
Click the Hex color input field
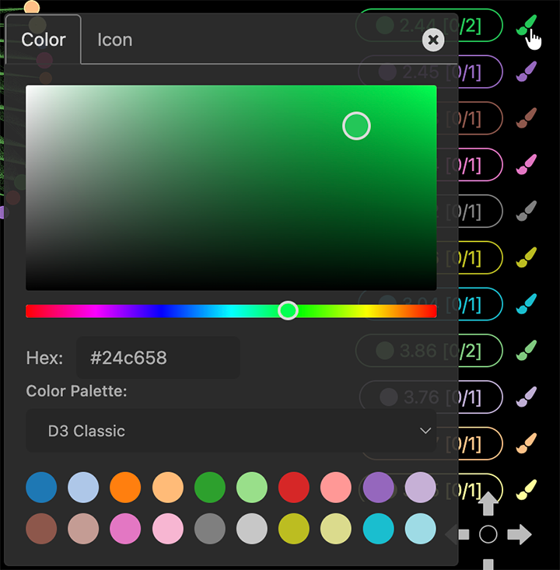(x=158, y=358)
